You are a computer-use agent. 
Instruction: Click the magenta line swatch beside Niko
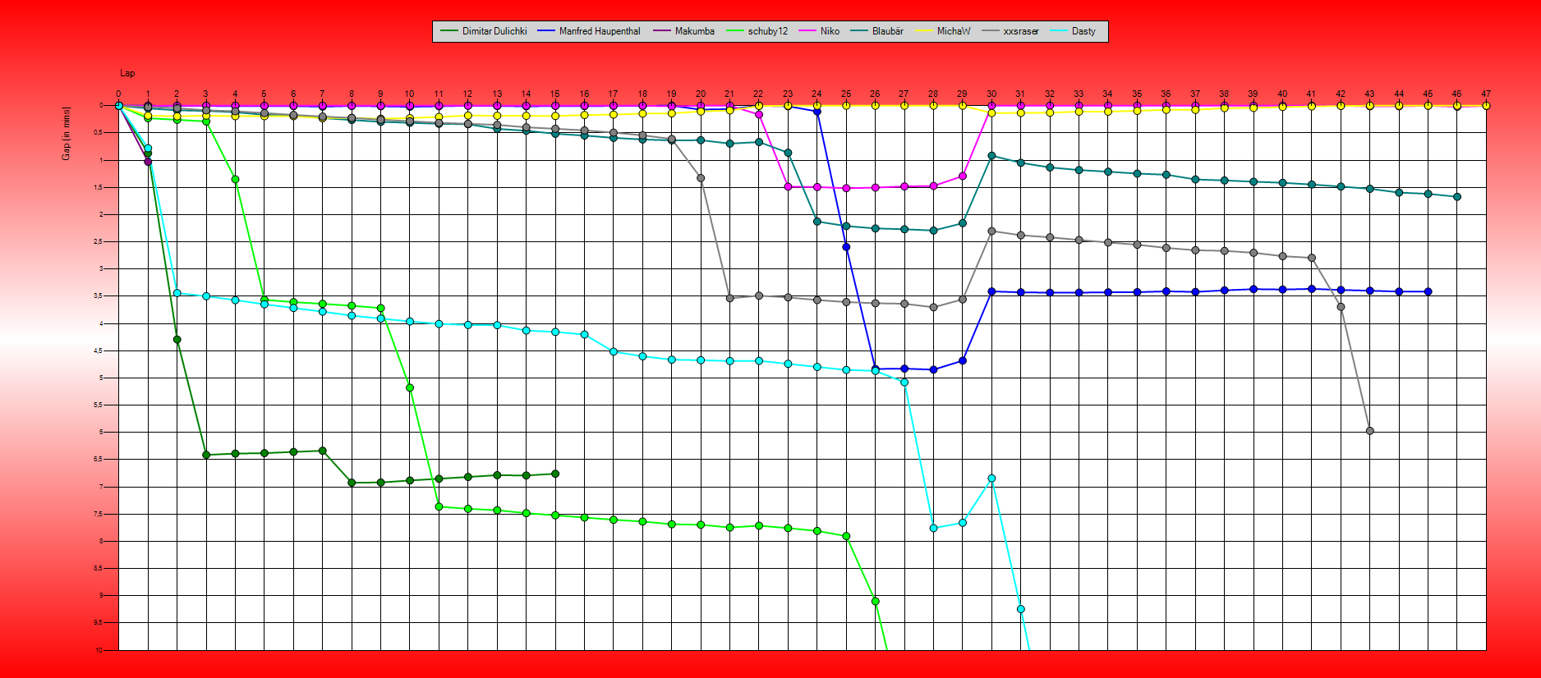tap(807, 31)
